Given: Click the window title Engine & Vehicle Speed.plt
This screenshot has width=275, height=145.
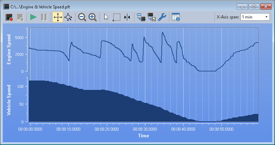Looking at the screenshot, I should (x=40, y=7).
